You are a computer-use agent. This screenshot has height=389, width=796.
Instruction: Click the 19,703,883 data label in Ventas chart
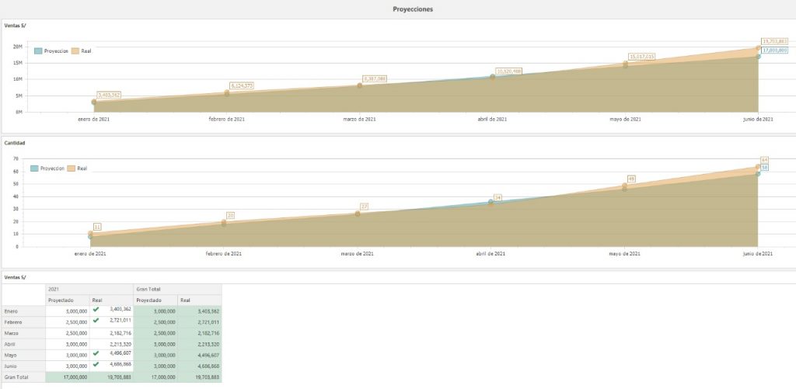tap(774, 41)
